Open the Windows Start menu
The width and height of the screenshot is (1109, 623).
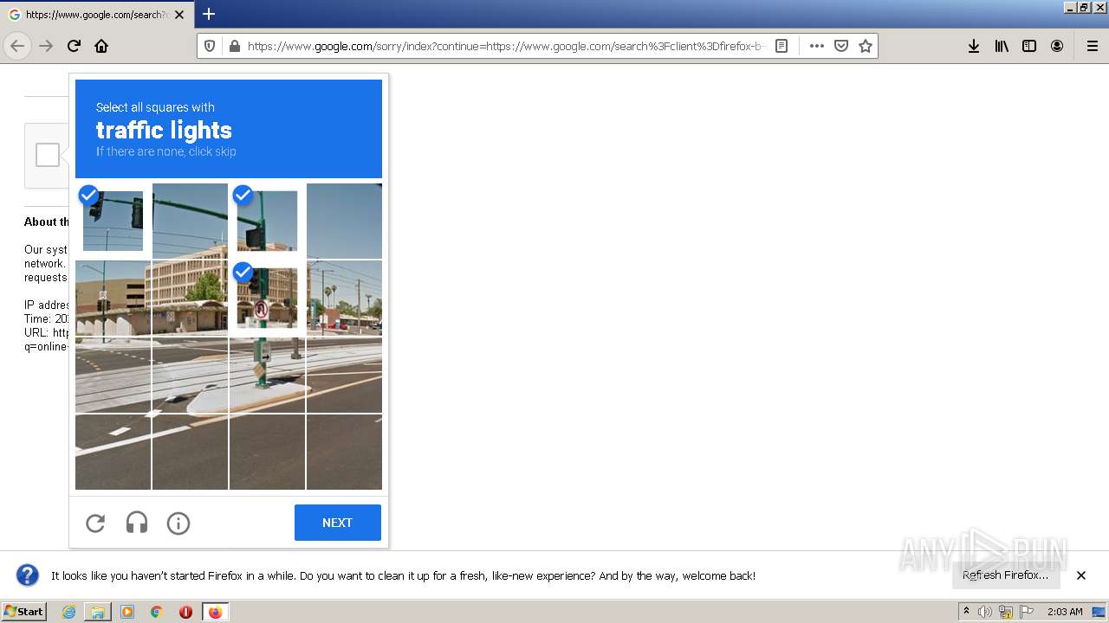click(23, 612)
